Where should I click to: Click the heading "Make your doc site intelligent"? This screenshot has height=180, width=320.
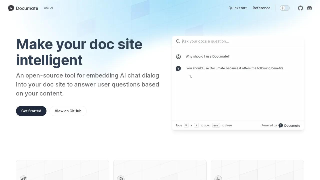(79, 52)
